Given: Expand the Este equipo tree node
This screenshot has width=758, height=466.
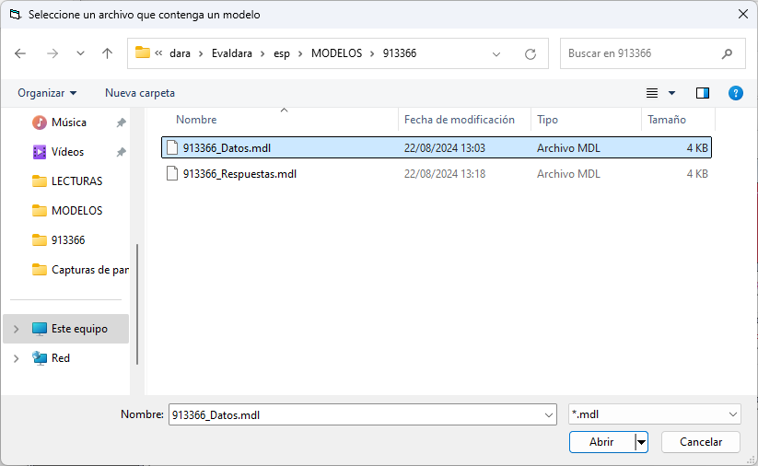Looking at the screenshot, I should click(x=16, y=329).
